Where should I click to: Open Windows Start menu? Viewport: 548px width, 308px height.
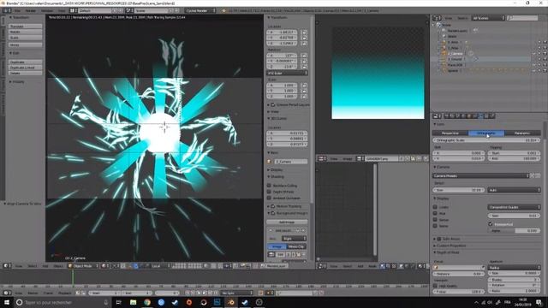(x=7, y=302)
